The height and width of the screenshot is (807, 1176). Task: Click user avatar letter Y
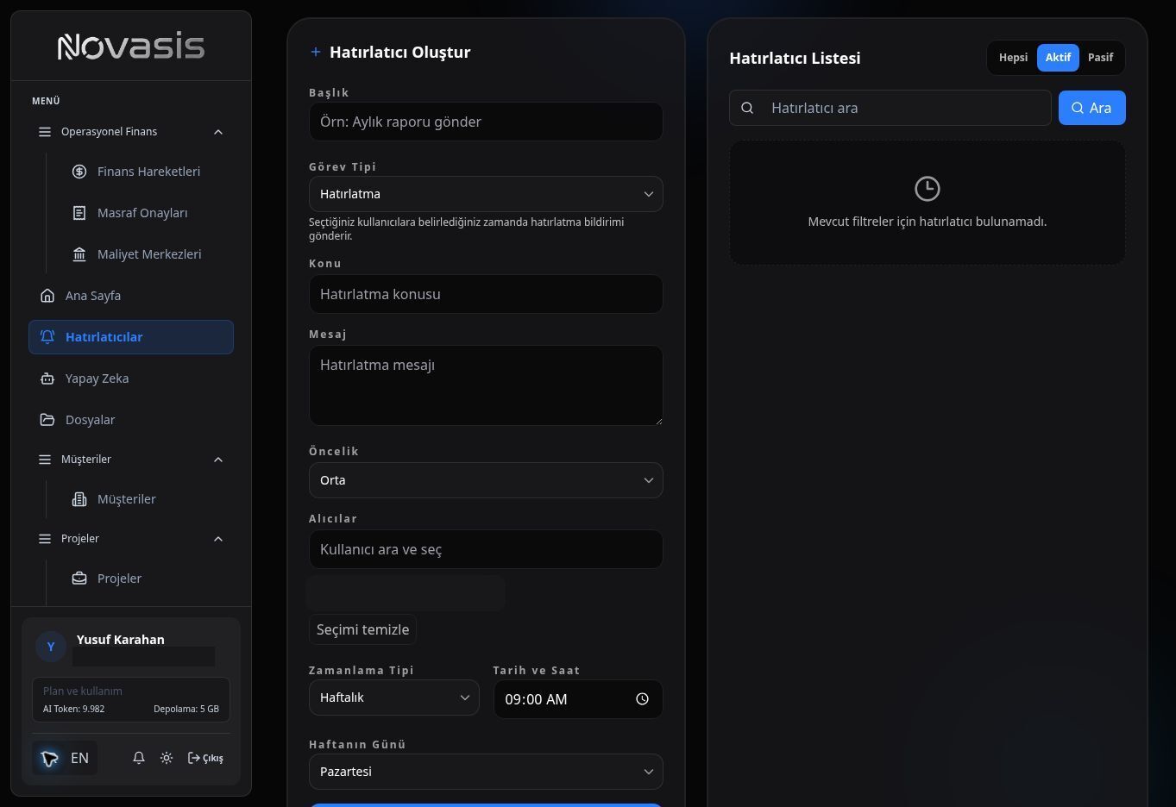click(51, 647)
